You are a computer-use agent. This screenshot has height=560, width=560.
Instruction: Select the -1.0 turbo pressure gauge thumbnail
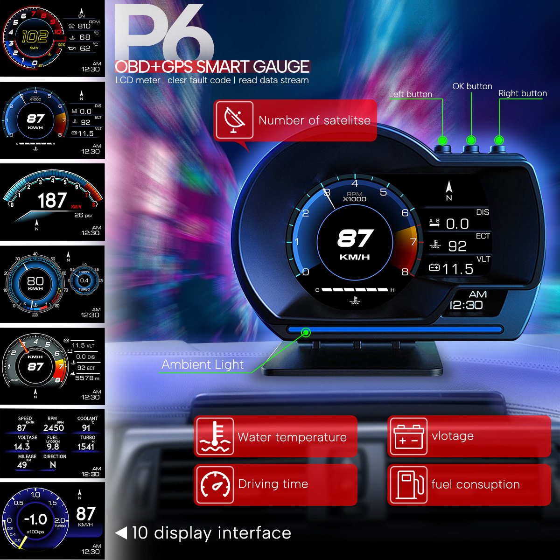(x=52, y=520)
